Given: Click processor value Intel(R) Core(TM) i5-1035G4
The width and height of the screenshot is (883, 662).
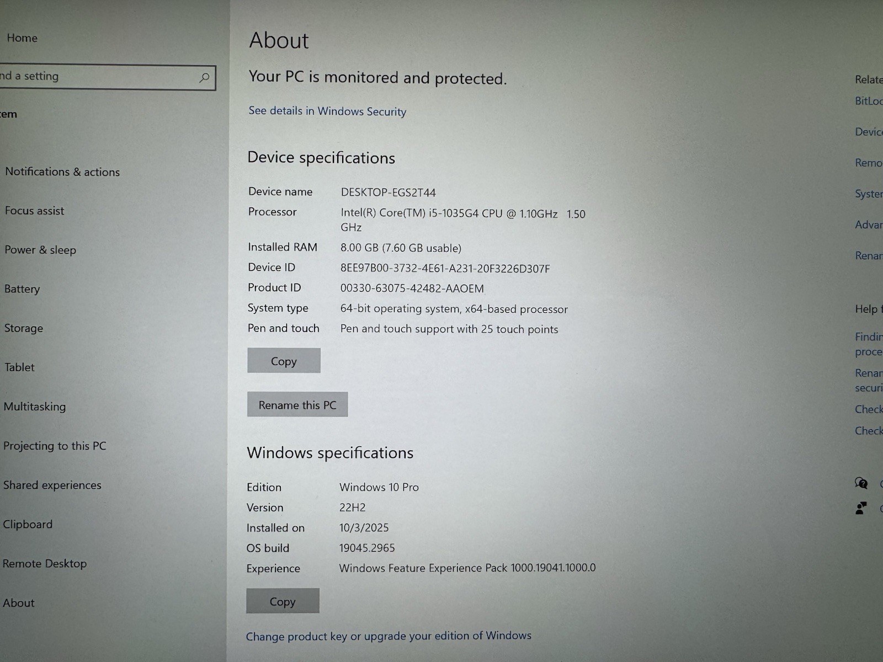Looking at the screenshot, I should tap(463, 220).
